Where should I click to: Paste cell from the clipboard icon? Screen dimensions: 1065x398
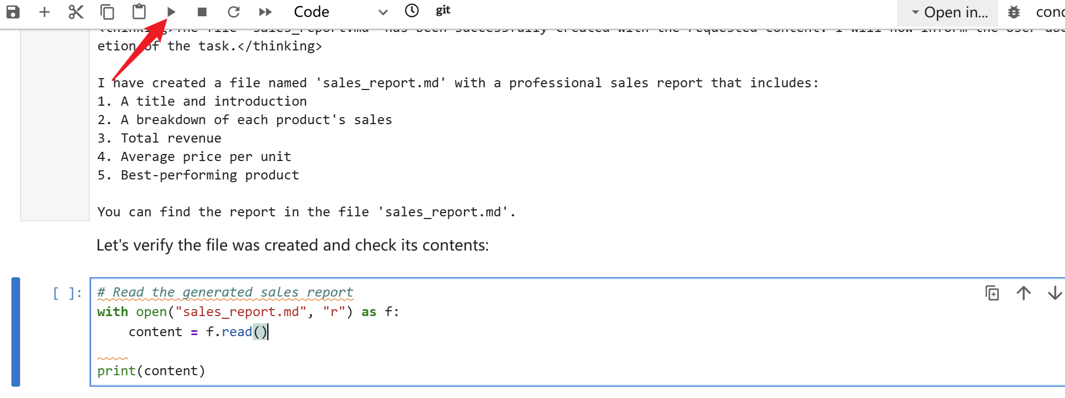[139, 11]
